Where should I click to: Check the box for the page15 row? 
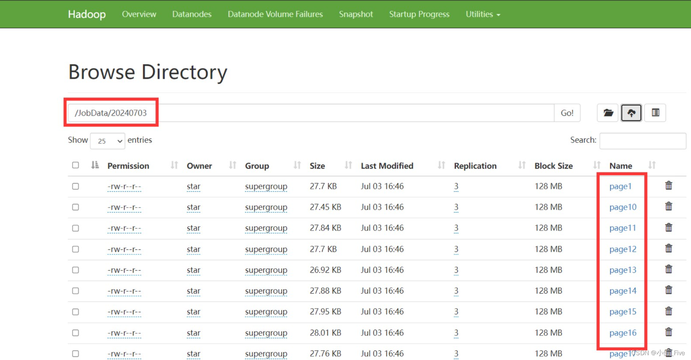[x=75, y=312]
